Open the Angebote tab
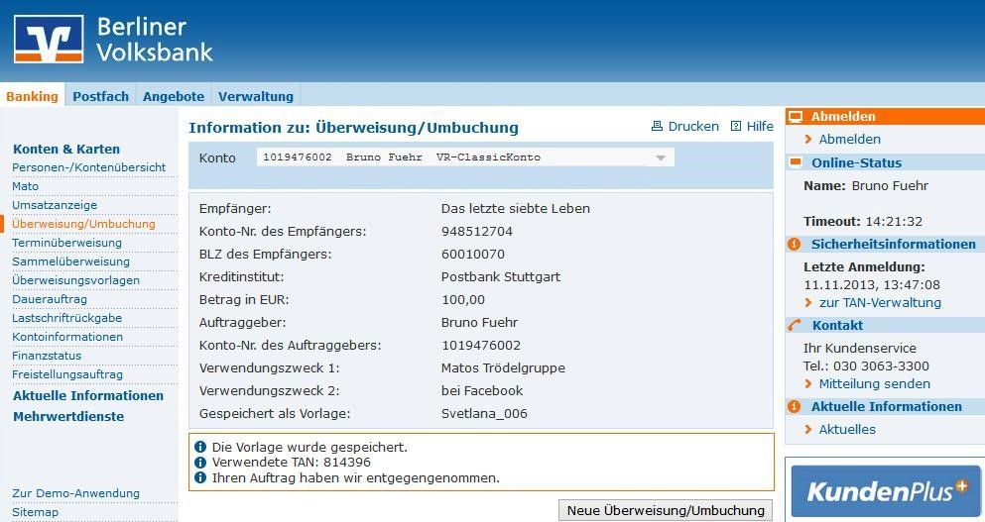The height and width of the screenshot is (522, 985). tap(174, 97)
